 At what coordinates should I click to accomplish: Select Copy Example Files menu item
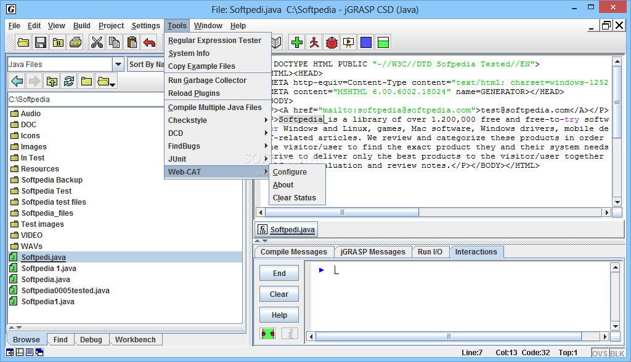click(218, 66)
